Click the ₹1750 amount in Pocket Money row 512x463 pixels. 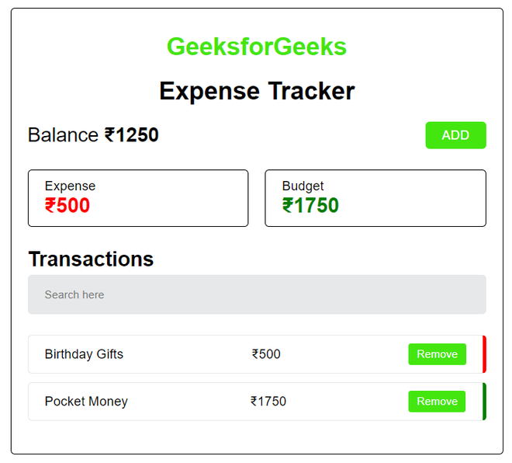[x=268, y=402]
